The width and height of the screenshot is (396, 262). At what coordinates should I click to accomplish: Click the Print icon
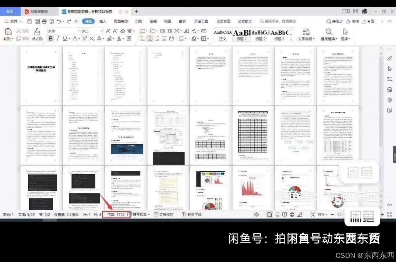pos(44,21)
